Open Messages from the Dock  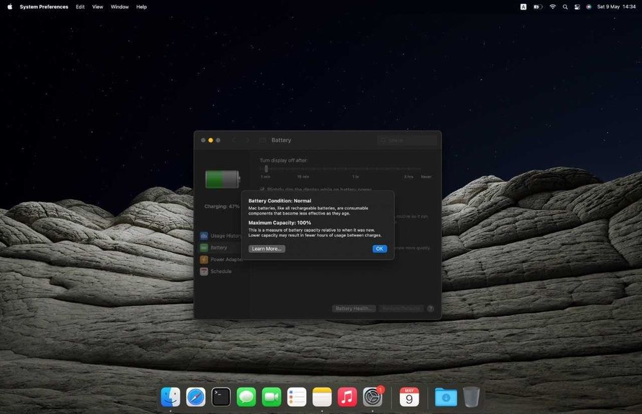point(246,397)
